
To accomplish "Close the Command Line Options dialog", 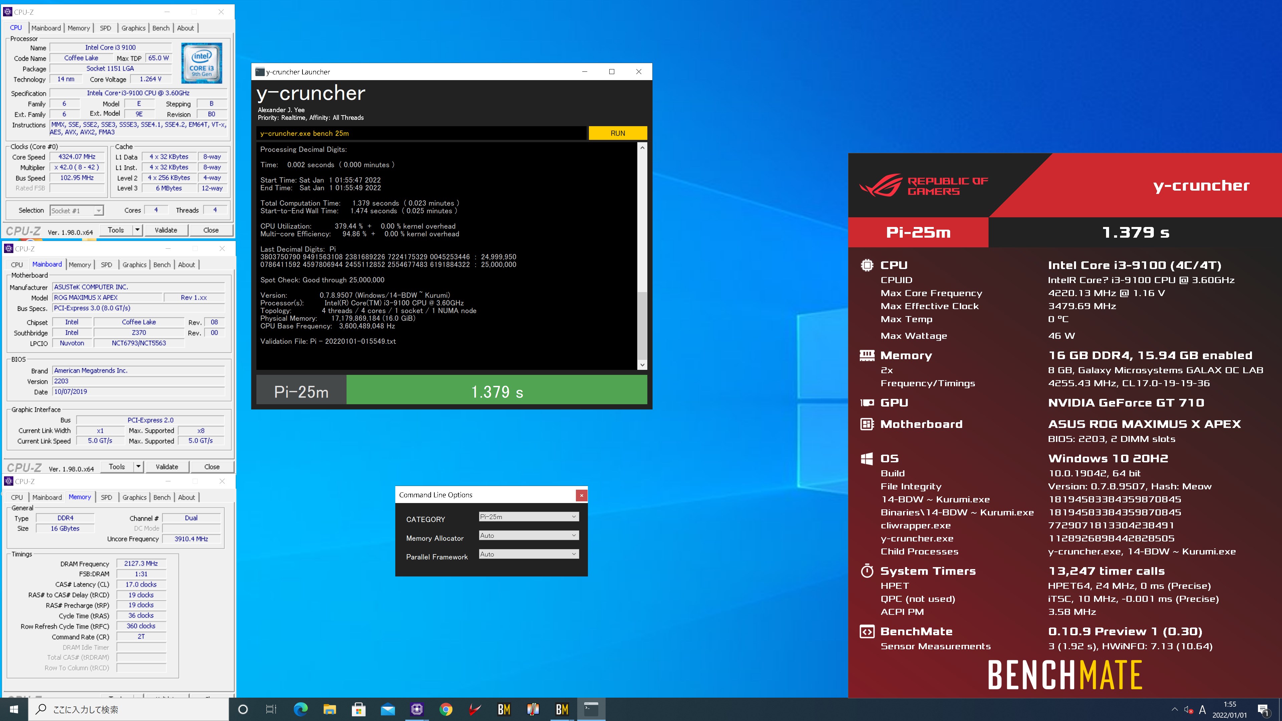I will 581,495.
